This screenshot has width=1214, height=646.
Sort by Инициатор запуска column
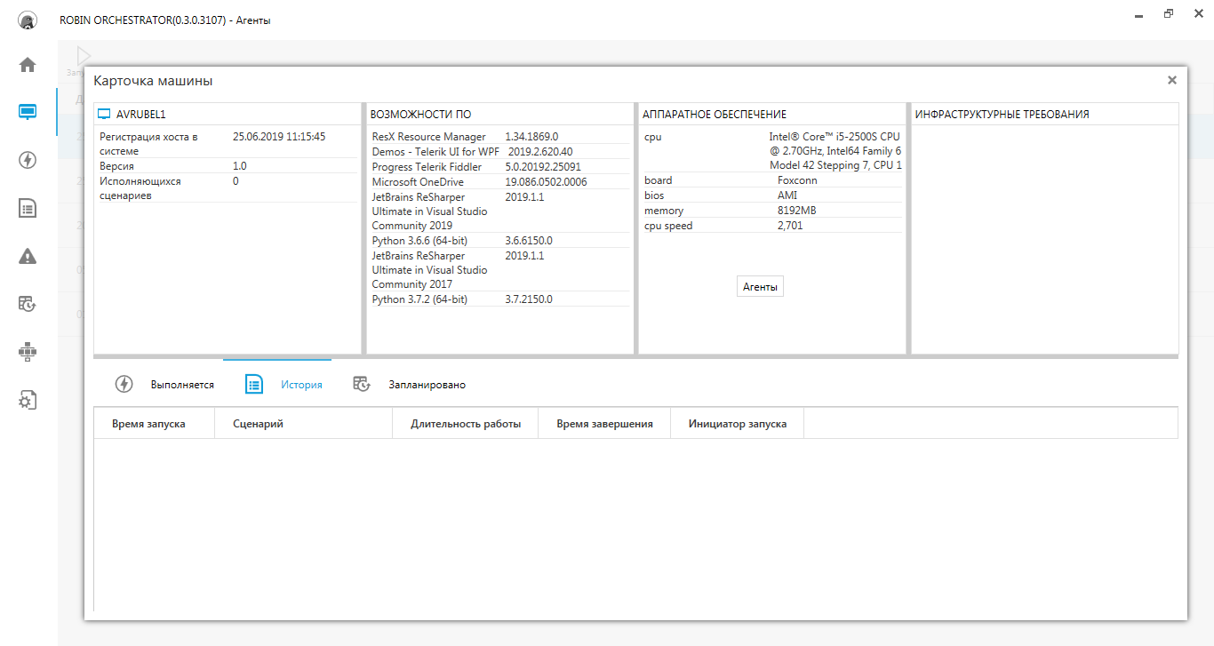737,424
